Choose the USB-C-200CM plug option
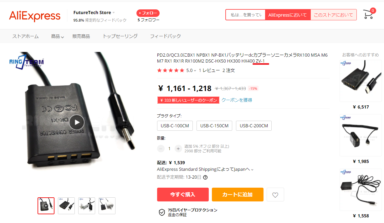384x223 pixels. 254,126
